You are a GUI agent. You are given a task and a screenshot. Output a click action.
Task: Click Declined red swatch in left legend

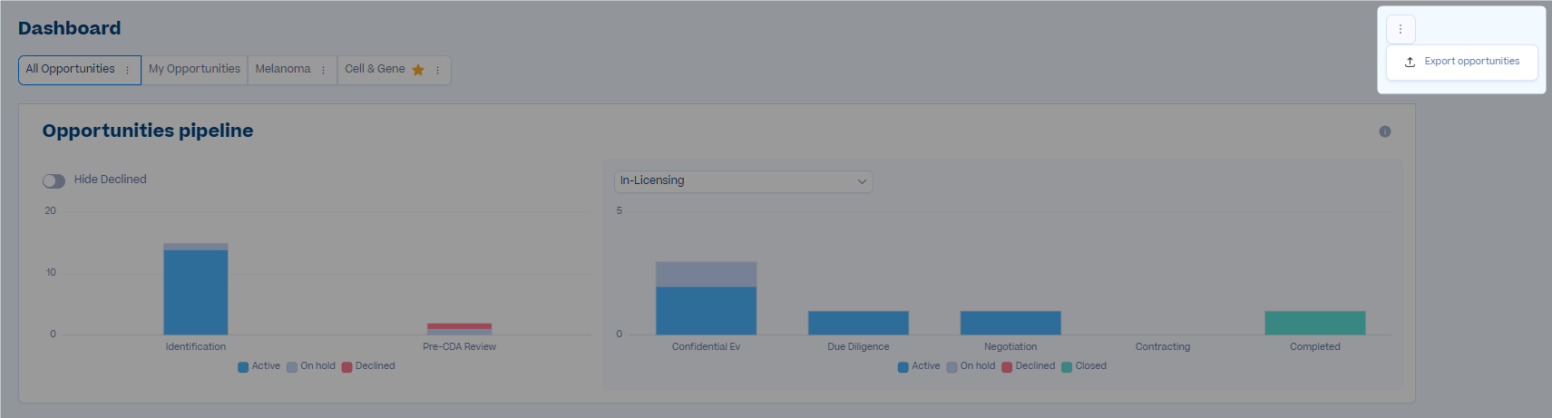point(347,367)
